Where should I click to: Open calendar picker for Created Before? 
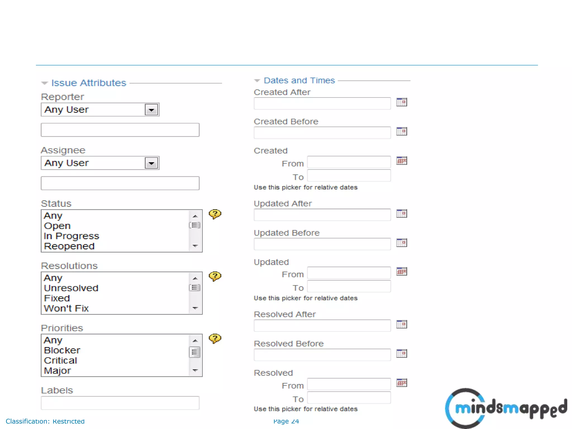(x=402, y=131)
